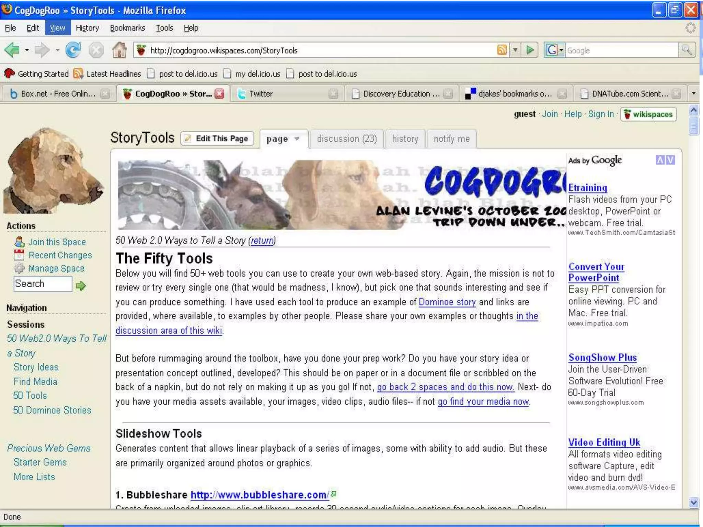Click the green search arrow in sidebar
Viewport: 703px width, 527px height.
coord(81,285)
